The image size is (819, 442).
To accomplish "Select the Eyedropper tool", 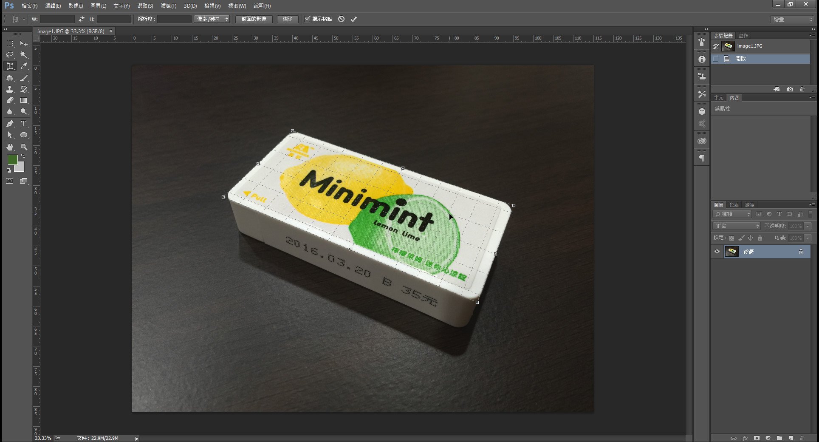I will point(24,66).
